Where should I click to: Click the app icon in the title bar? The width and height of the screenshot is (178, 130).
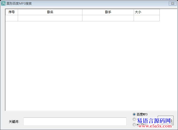(x=3, y=3)
